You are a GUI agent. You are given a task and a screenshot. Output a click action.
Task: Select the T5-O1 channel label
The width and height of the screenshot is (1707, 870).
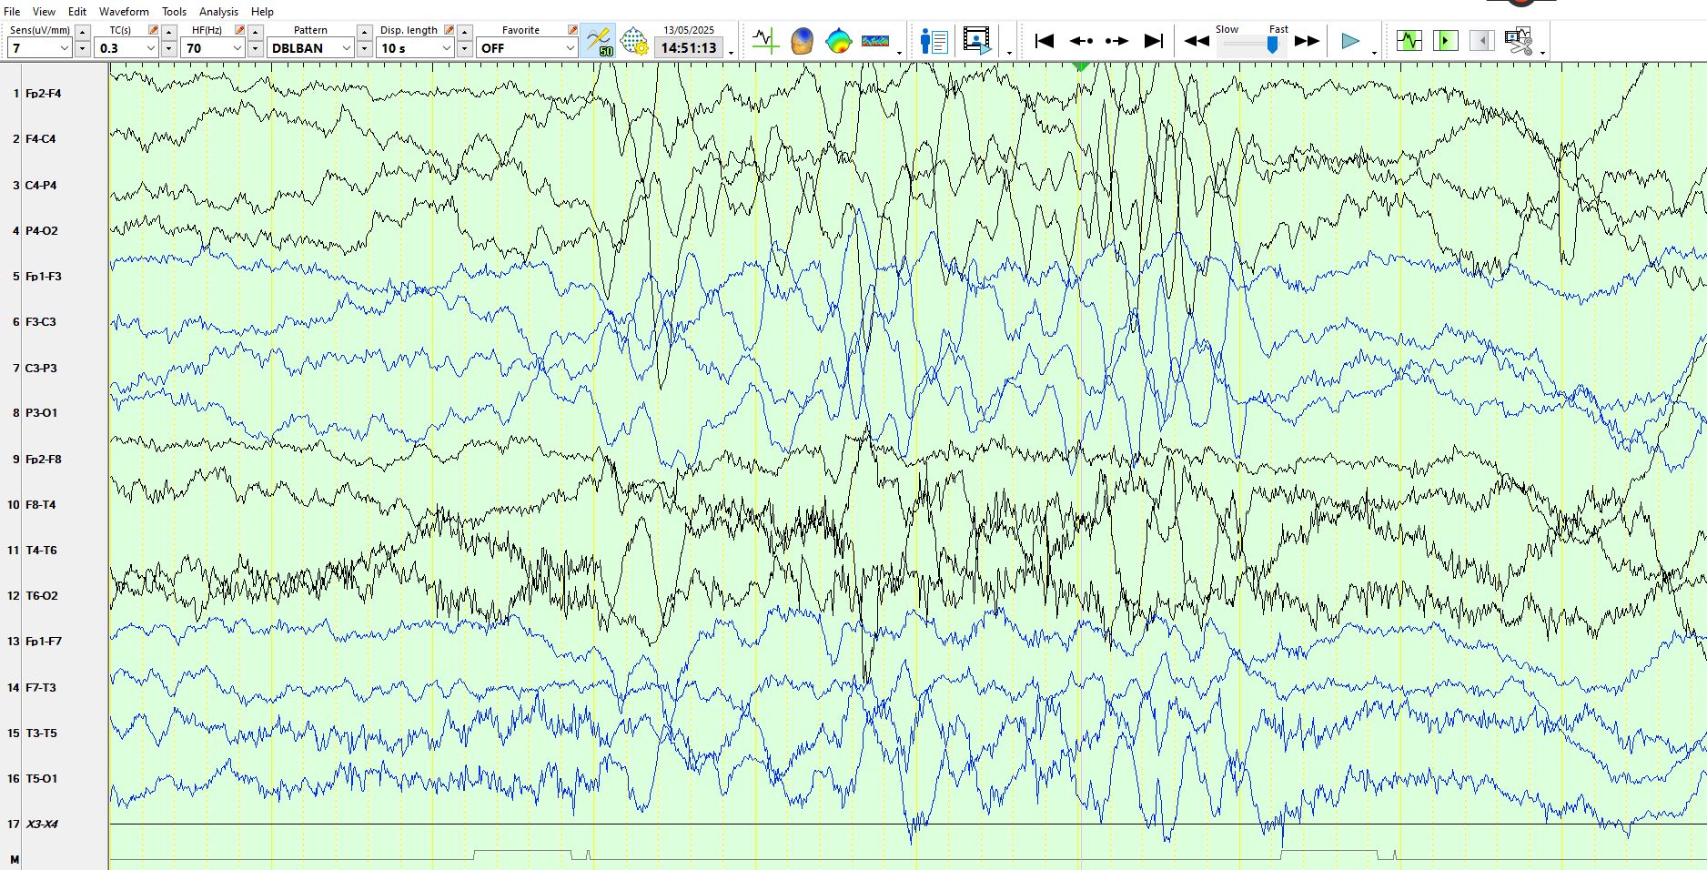tap(41, 778)
